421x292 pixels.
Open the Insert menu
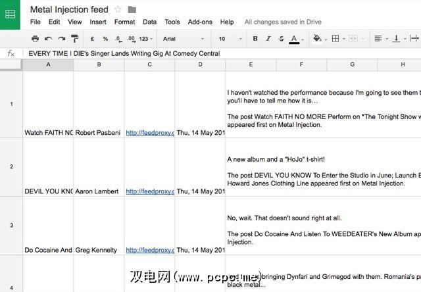[98, 22]
